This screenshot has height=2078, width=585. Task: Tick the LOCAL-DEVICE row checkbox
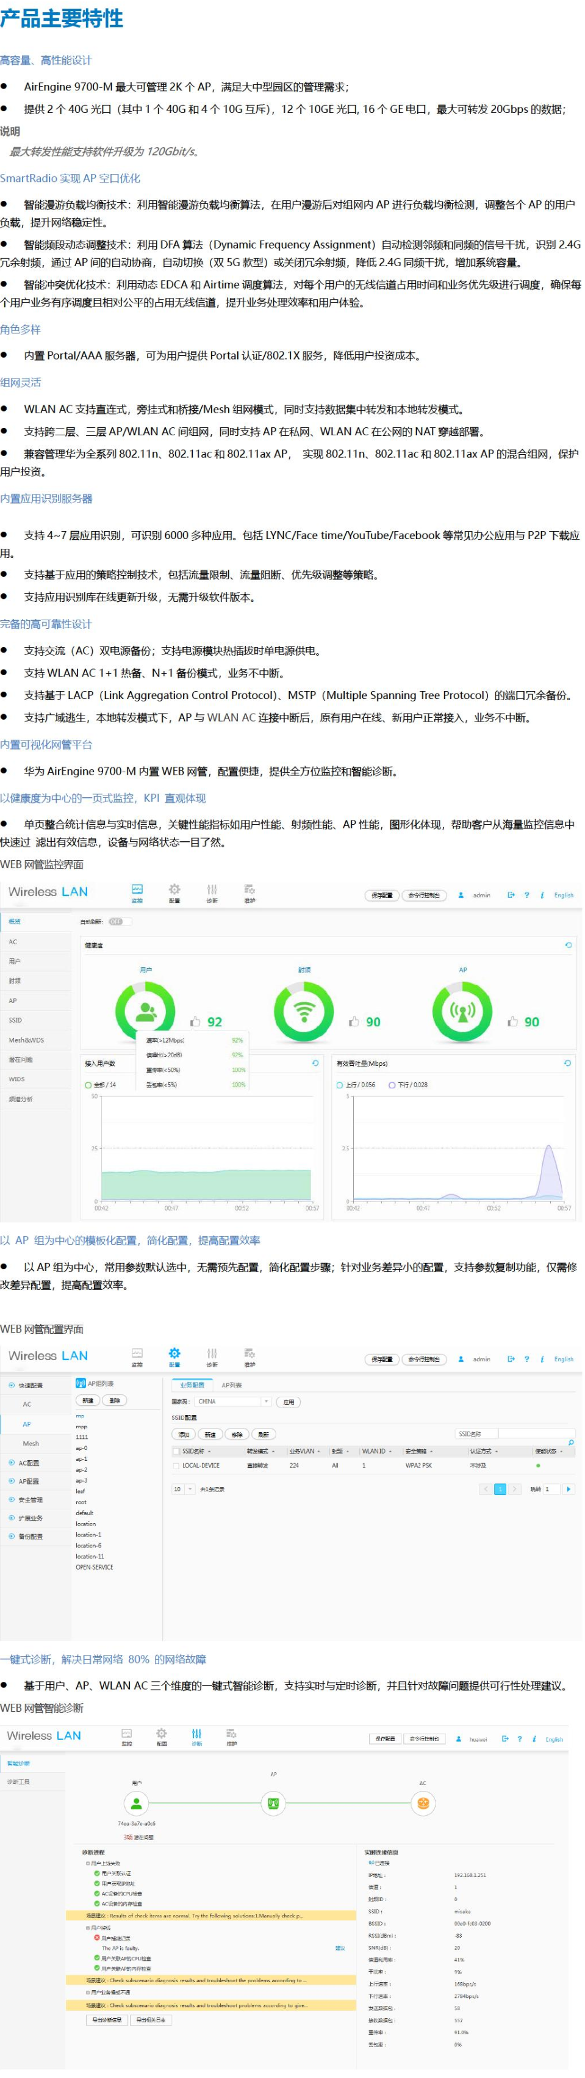point(176,1466)
